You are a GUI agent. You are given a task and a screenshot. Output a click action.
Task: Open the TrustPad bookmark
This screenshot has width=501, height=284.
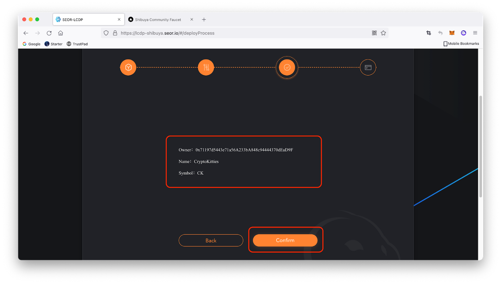(77, 44)
